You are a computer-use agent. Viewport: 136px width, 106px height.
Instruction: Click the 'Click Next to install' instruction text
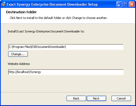point(59,18)
